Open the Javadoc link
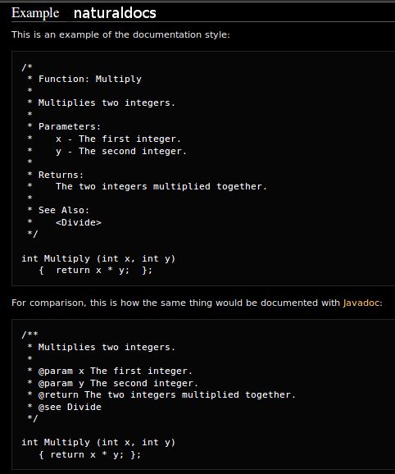The width and height of the screenshot is (395, 474). point(361,303)
